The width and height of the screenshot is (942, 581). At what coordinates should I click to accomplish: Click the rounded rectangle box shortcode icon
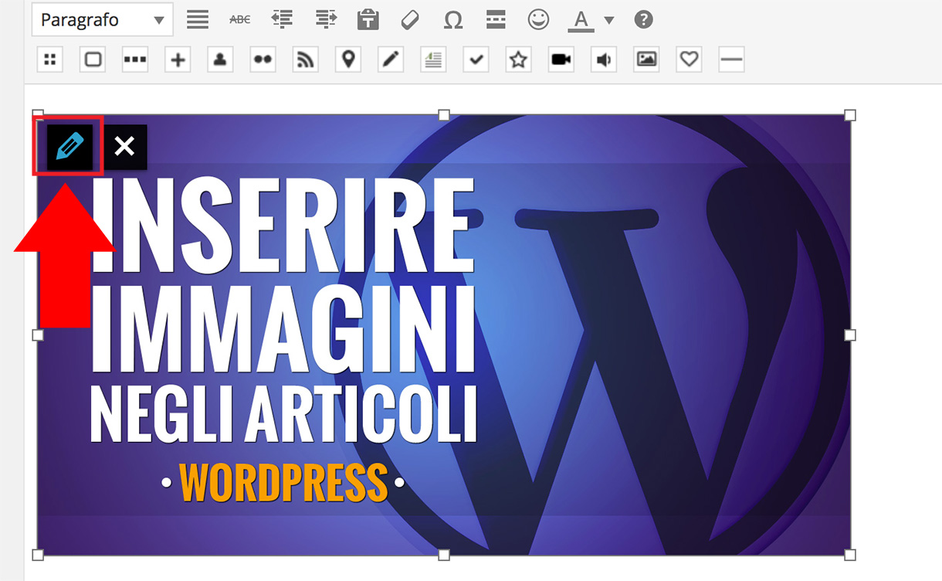pyautogui.click(x=93, y=59)
